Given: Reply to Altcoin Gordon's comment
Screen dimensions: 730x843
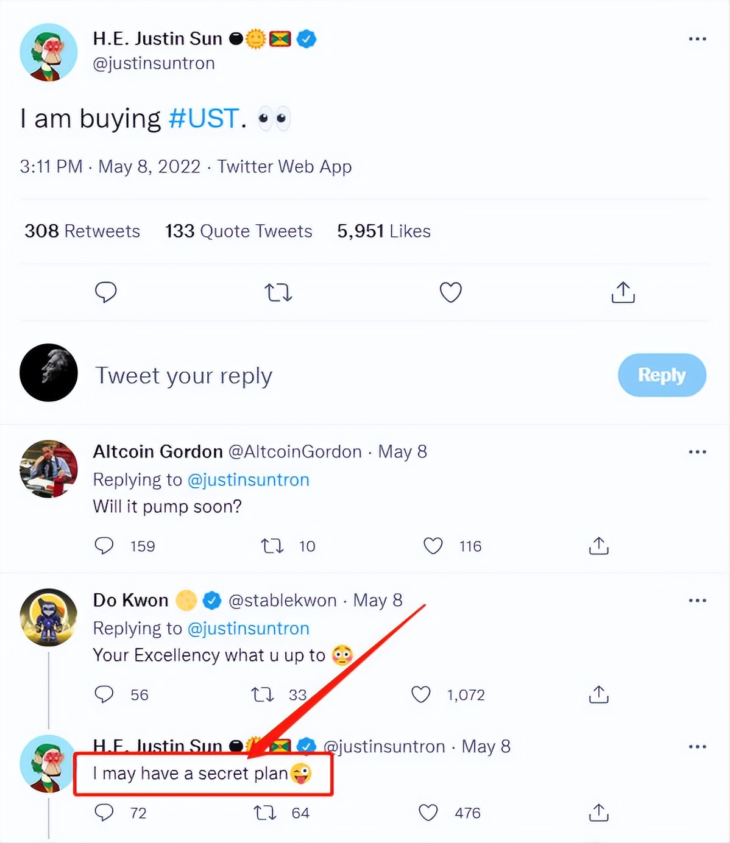Looking at the screenshot, I should click(x=104, y=546).
